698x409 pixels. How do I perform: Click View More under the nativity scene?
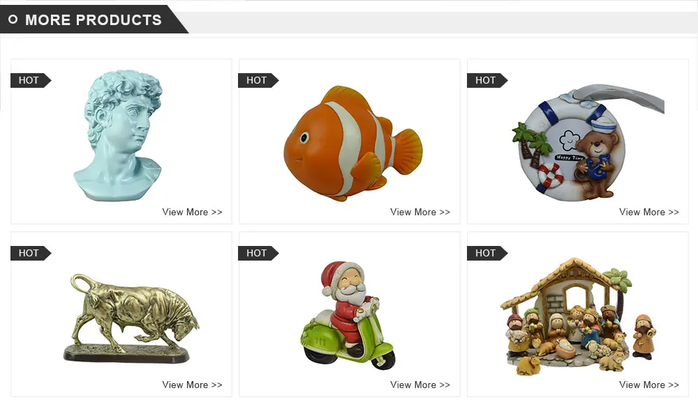pyautogui.click(x=648, y=385)
